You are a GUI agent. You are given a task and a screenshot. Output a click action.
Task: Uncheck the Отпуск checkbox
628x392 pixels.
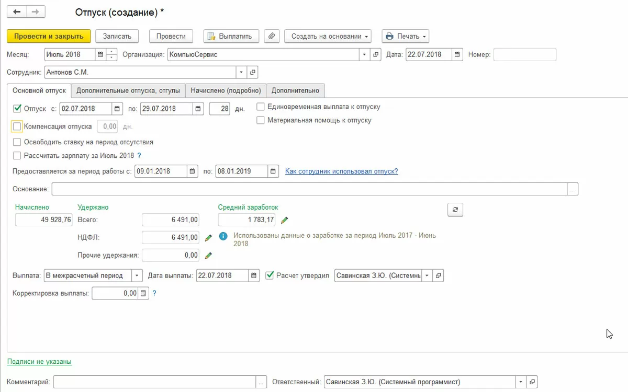coord(17,108)
